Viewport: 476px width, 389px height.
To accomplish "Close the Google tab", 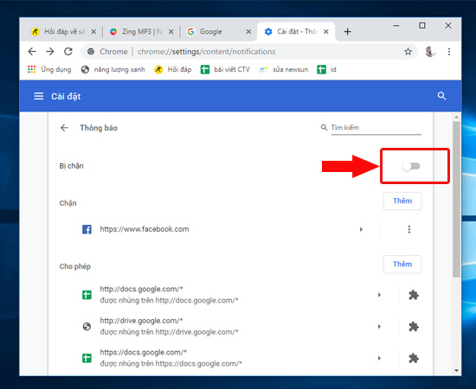I will coord(248,31).
